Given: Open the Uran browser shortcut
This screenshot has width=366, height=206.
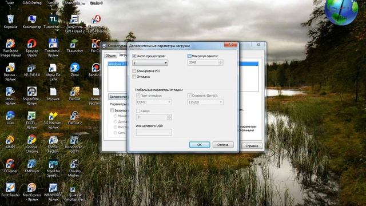Looking at the screenshot, I should click(10, 118).
